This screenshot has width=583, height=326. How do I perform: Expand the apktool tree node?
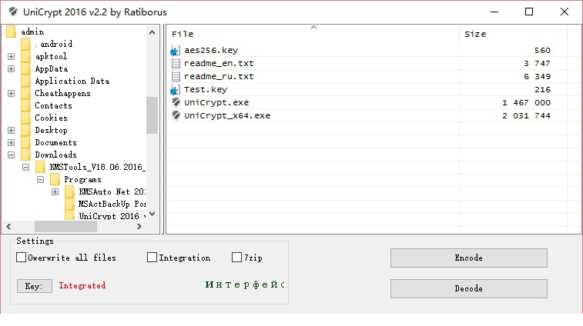tap(11, 56)
